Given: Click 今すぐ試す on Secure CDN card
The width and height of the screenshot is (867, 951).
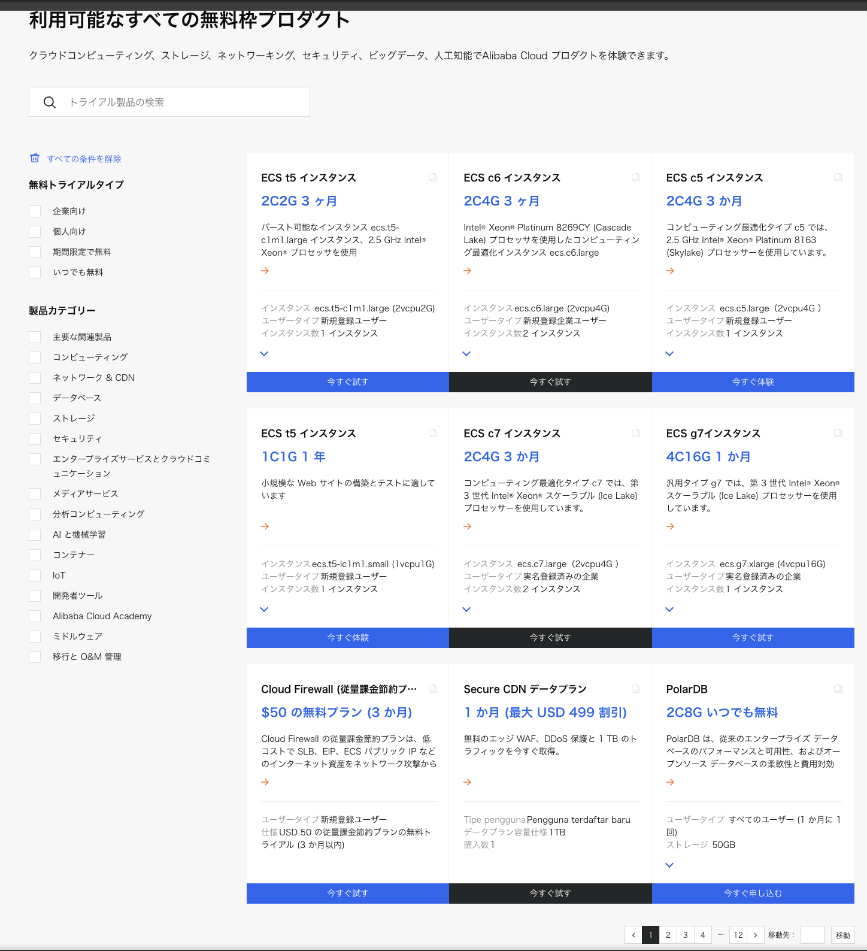Looking at the screenshot, I should click(550, 894).
